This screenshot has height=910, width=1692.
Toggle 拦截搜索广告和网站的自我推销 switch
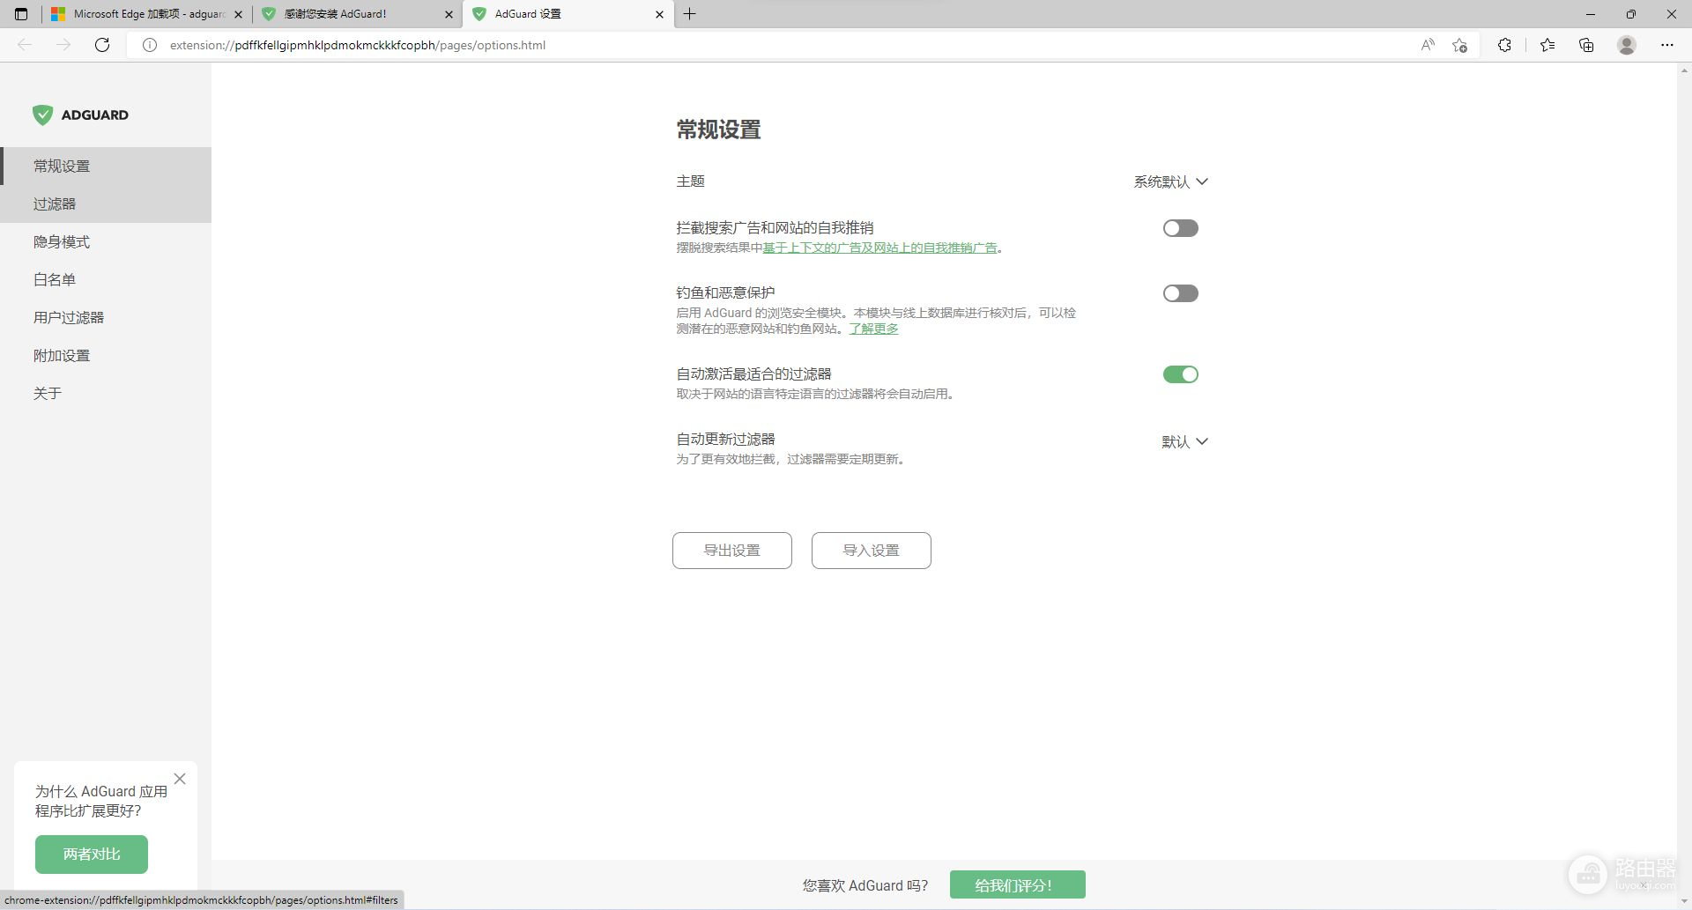coord(1181,228)
